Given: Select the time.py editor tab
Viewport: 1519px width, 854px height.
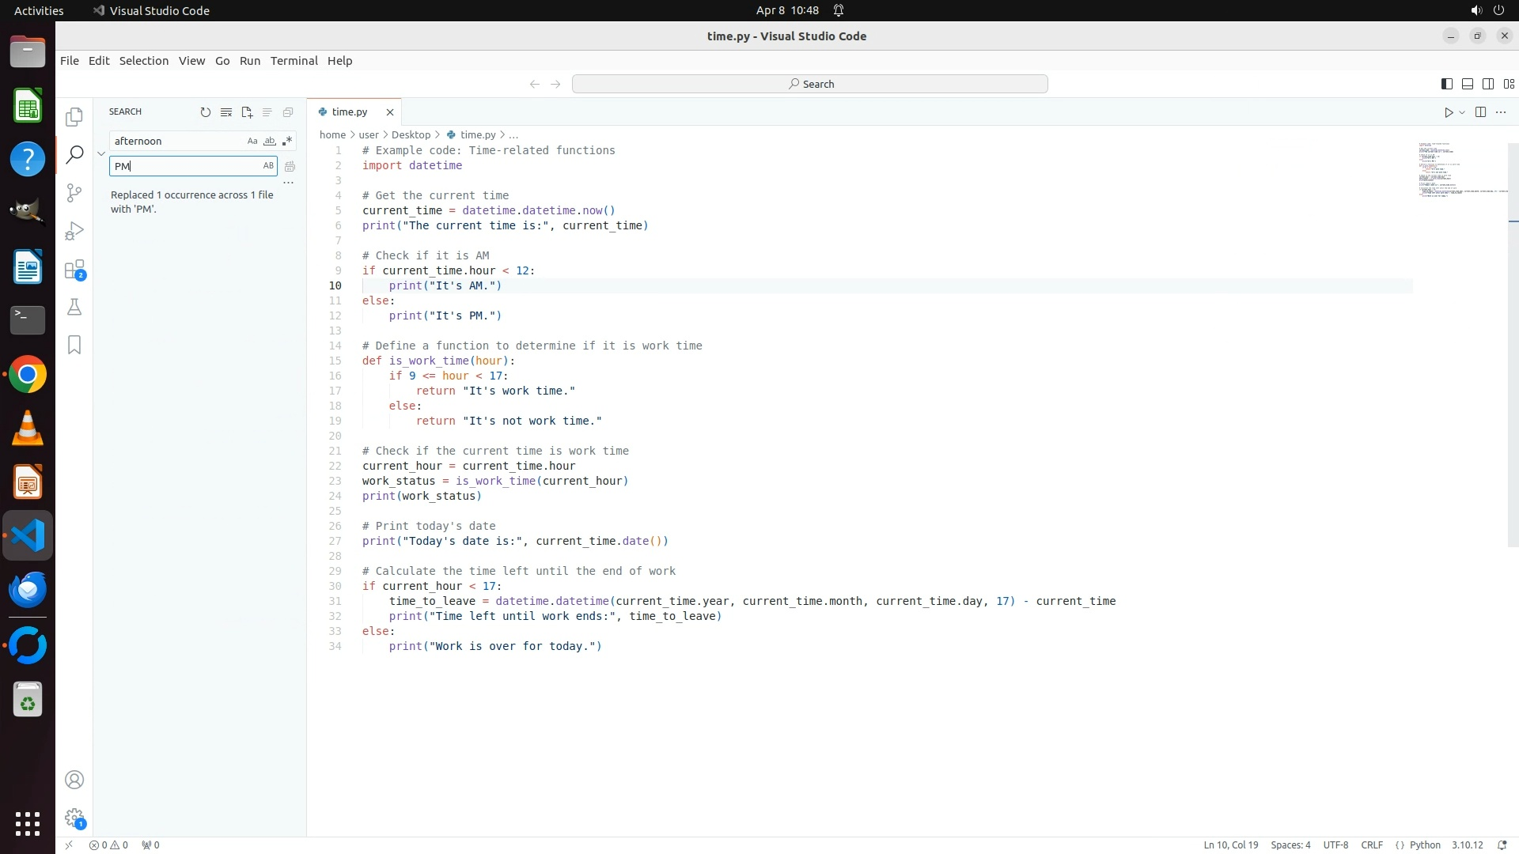Looking at the screenshot, I should [x=350, y=112].
